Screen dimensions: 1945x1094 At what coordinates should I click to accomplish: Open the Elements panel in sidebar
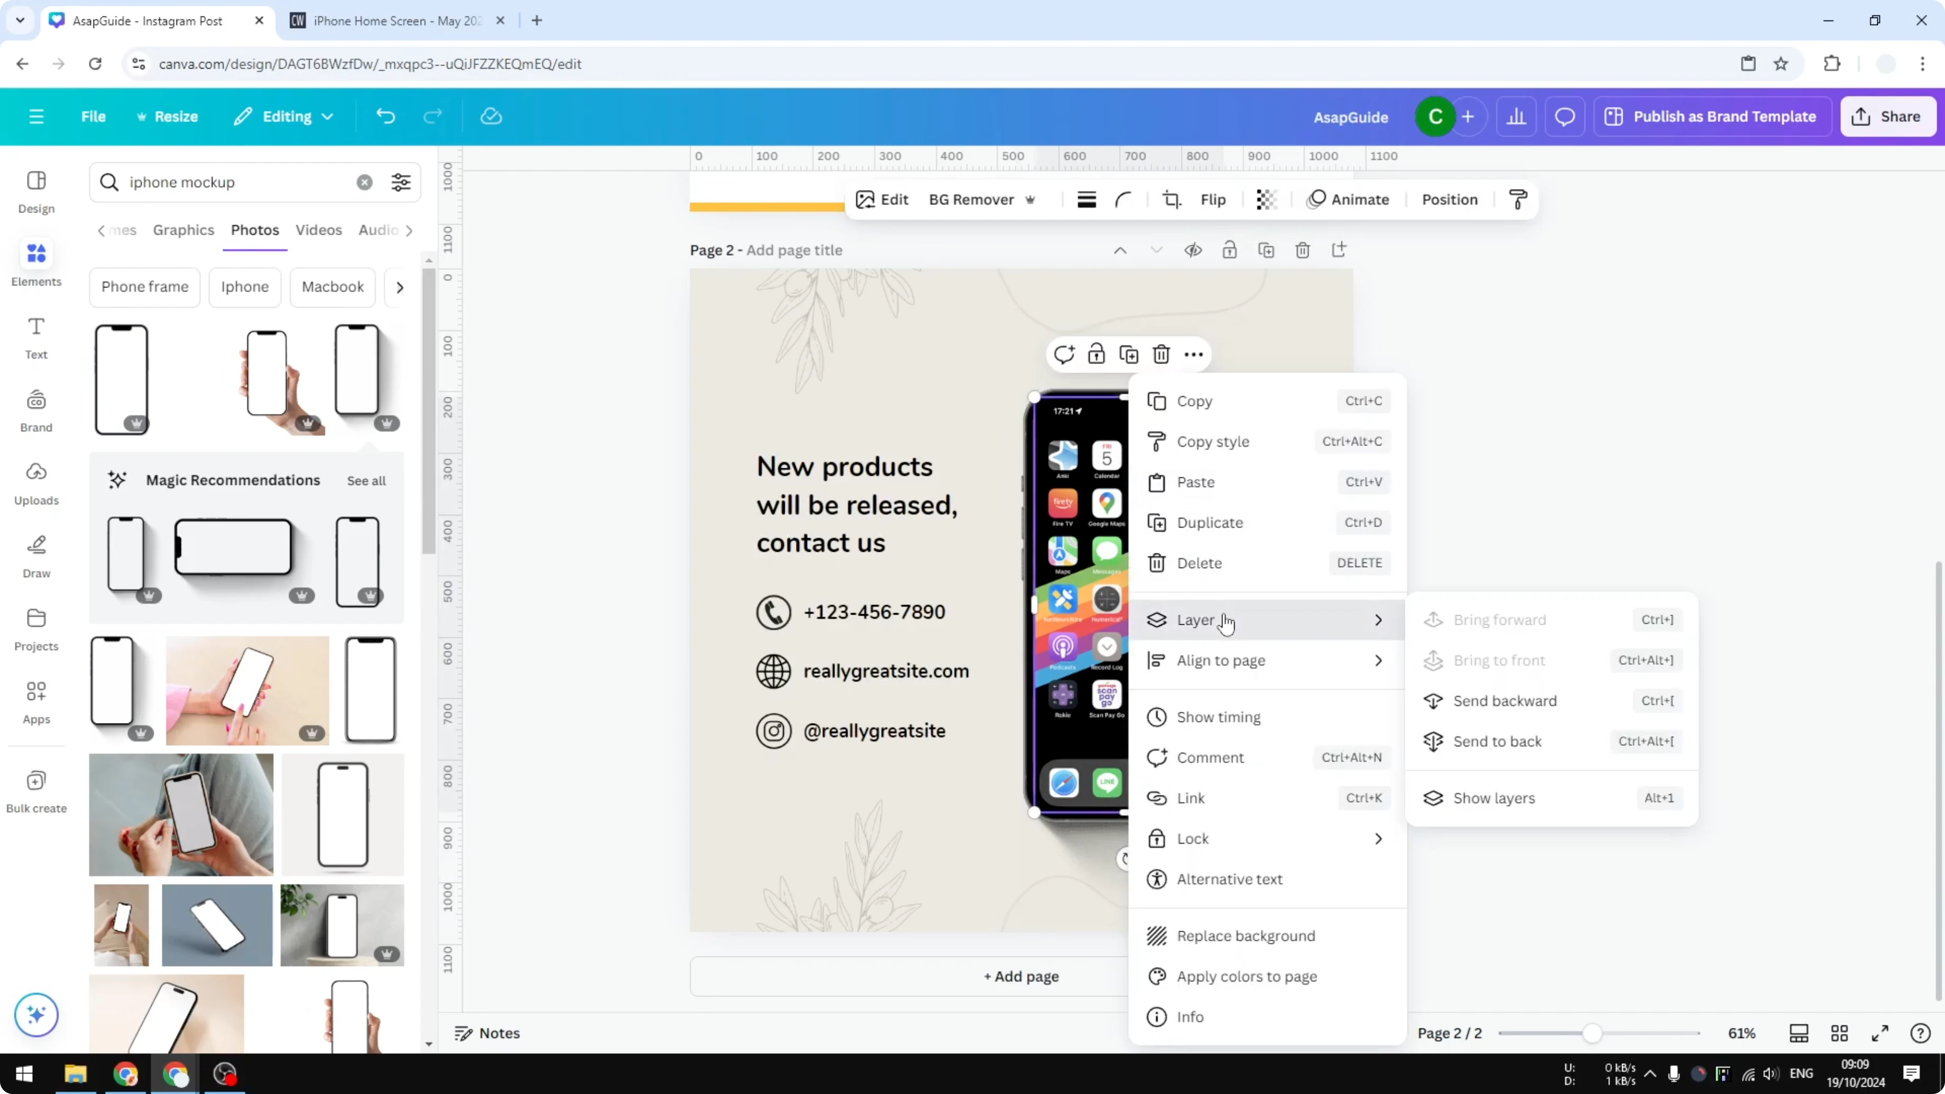(x=35, y=264)
